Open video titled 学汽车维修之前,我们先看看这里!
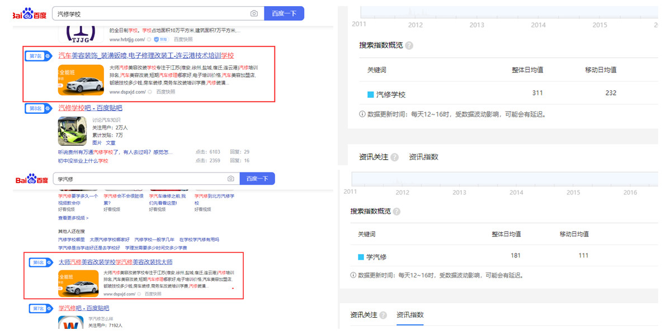Image resolution: width=671 pixels, height=335 pixels. 169,199
